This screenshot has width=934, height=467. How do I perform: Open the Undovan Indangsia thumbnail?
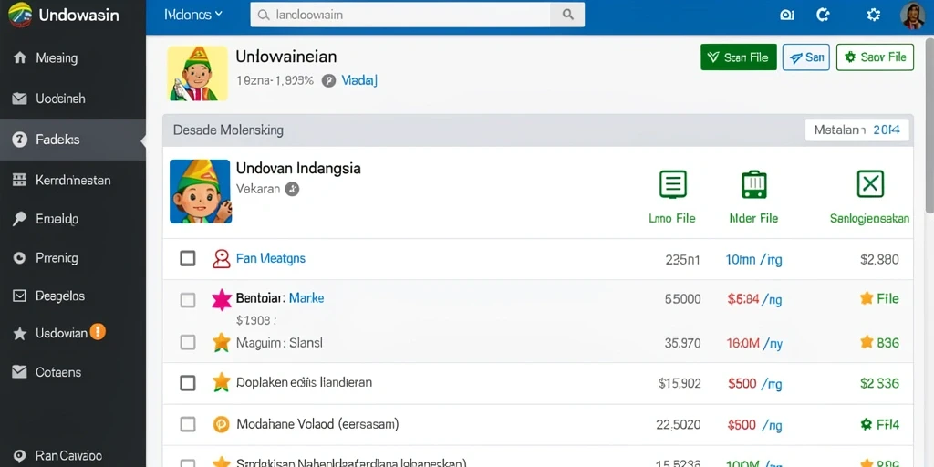click(x=200, y=192)
